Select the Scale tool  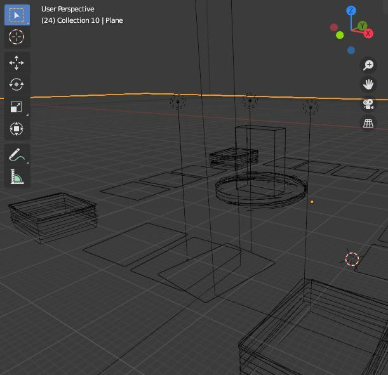pyautogui.click(x=17, y=107)
